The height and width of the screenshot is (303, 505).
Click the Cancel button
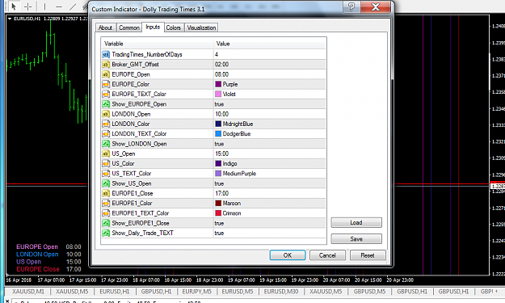(327, 255)
